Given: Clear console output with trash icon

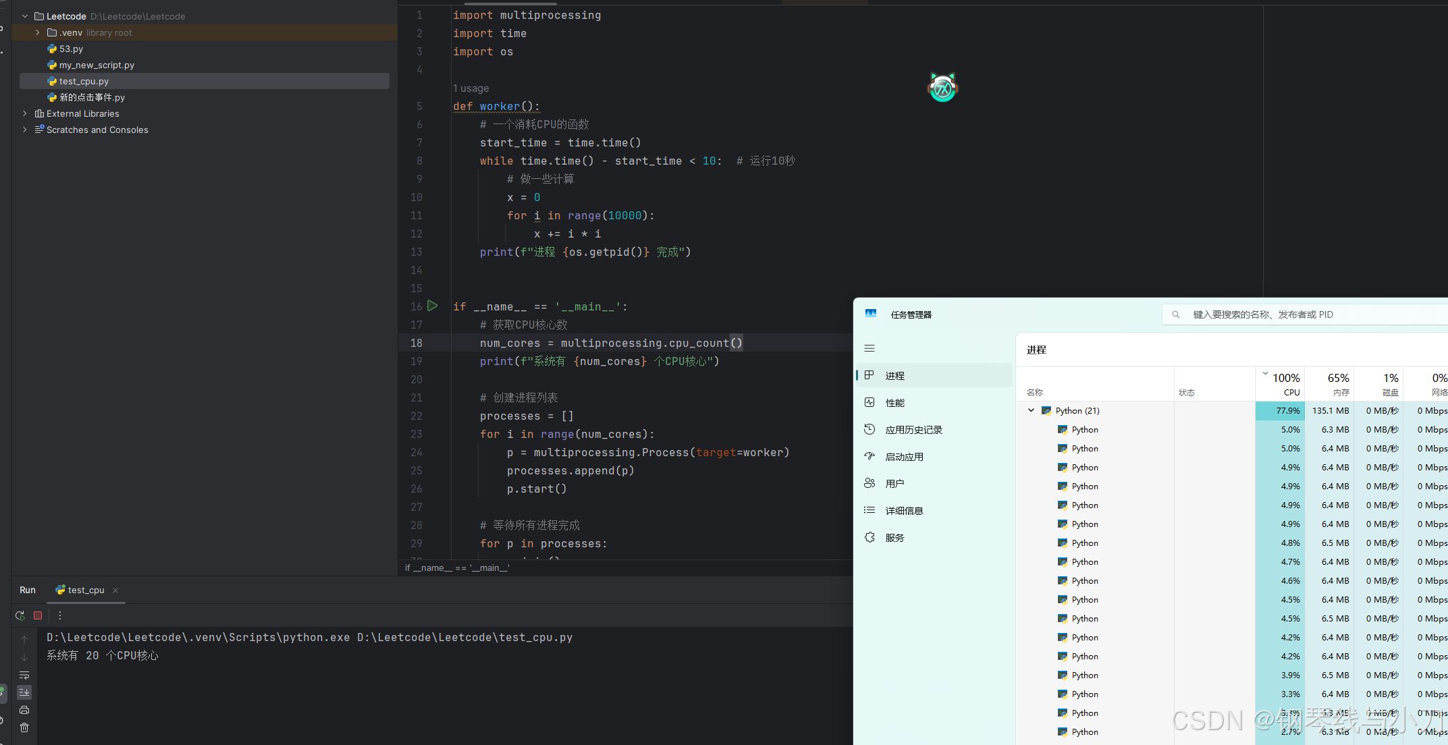Looking at the screenshot, I should pos(24,727).
